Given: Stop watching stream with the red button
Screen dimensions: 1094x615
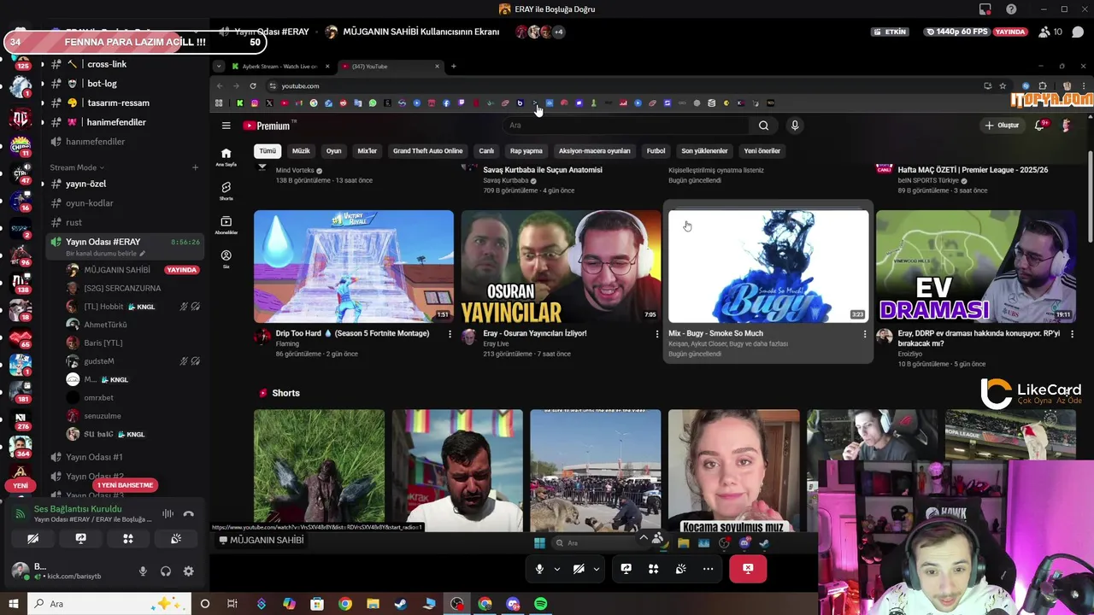Looking at the screenshot, I should [748, 568].
